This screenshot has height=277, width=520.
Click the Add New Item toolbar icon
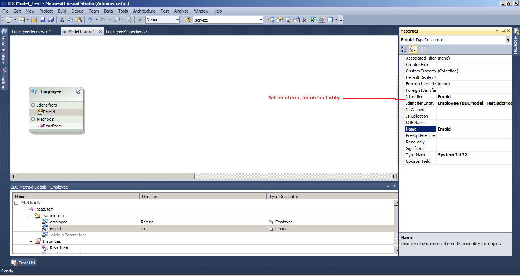21,20
